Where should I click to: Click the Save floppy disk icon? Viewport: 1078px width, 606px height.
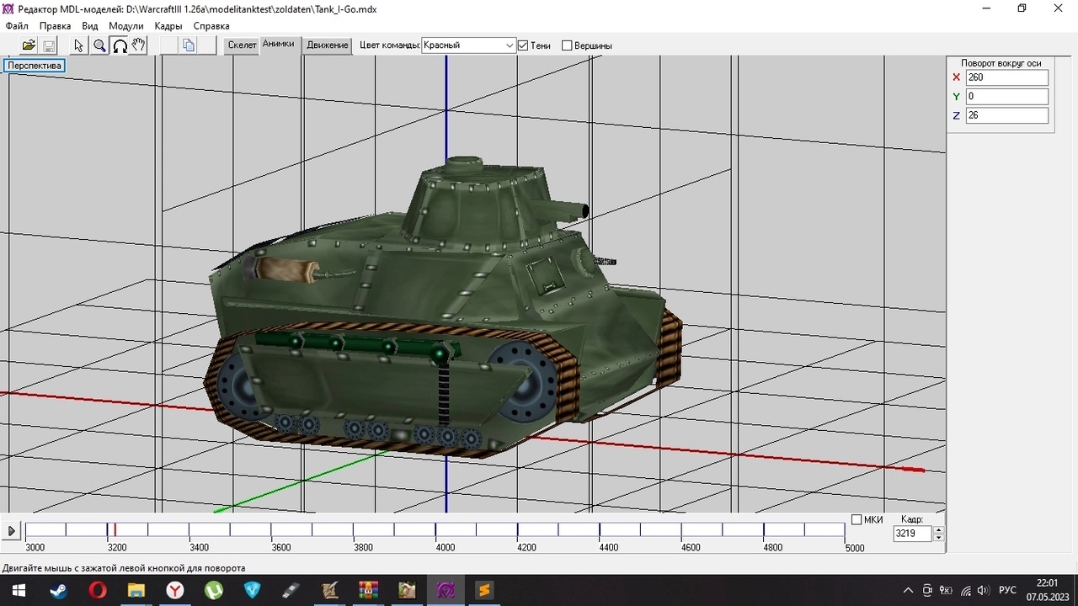pos(49,45)
